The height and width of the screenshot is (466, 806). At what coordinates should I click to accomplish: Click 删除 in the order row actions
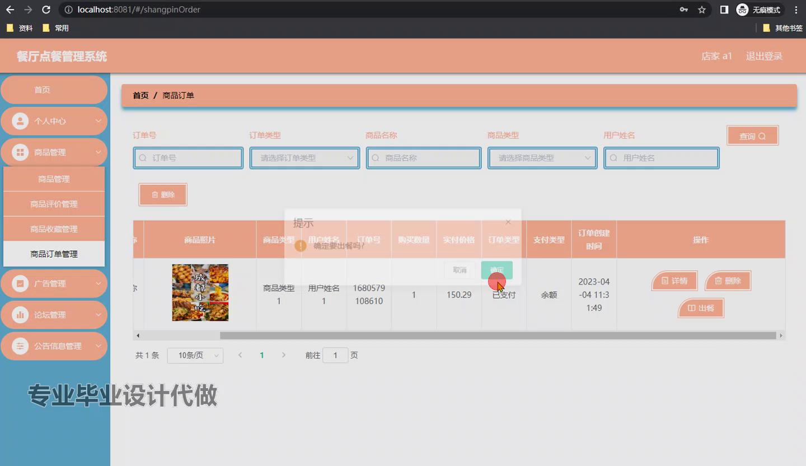pyautogui.click(x=728, y=281)
